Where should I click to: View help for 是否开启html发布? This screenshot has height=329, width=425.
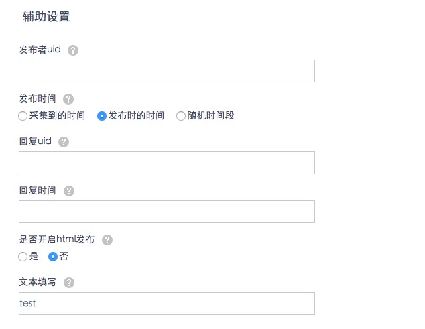107,240
